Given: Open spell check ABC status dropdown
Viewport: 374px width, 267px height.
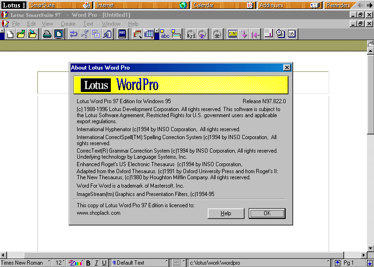Looking at the screenshot, I should tap(179, 263).
